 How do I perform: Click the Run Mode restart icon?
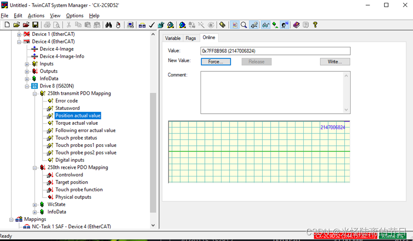(x=170, y=25)
